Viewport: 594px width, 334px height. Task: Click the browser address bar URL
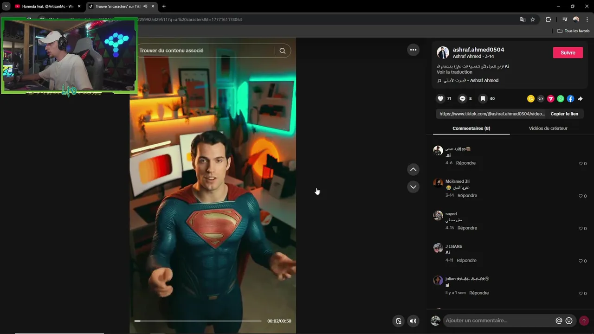coord(190,19)
